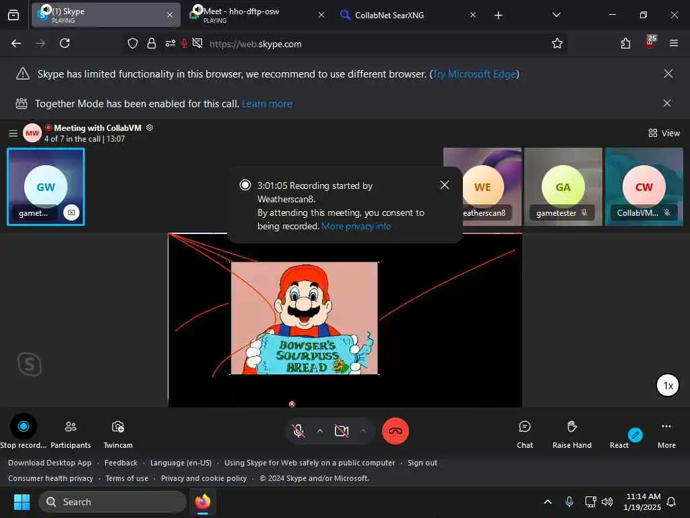
Task: Open the Chat panel
Action: coord(524,433)
